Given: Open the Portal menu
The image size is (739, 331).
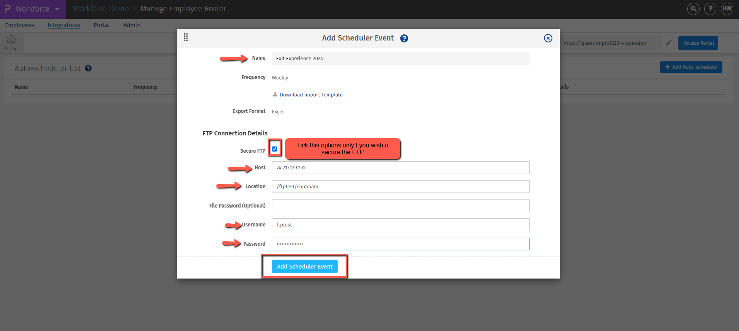Looking at the screenshot, I should pyautogui.click(x=102, y=25).
